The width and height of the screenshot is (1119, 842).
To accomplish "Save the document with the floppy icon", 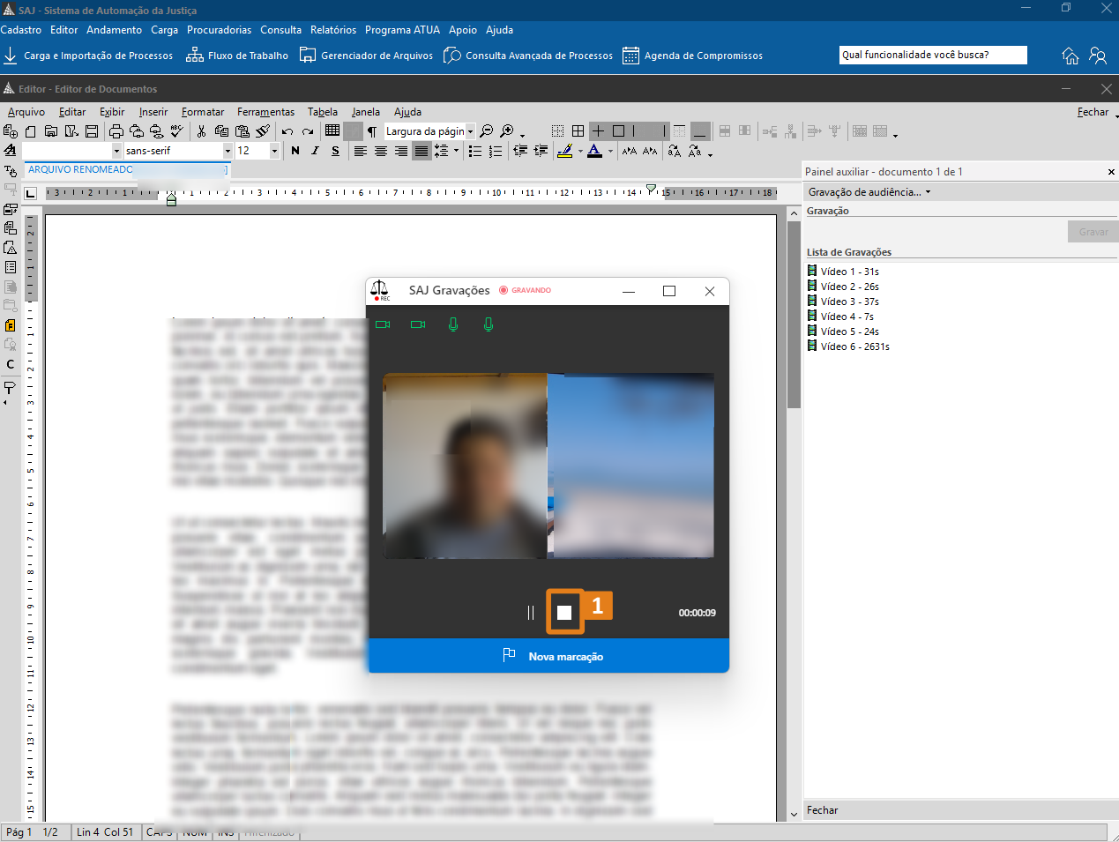I will pyautogui.click(x=92, y=131).
